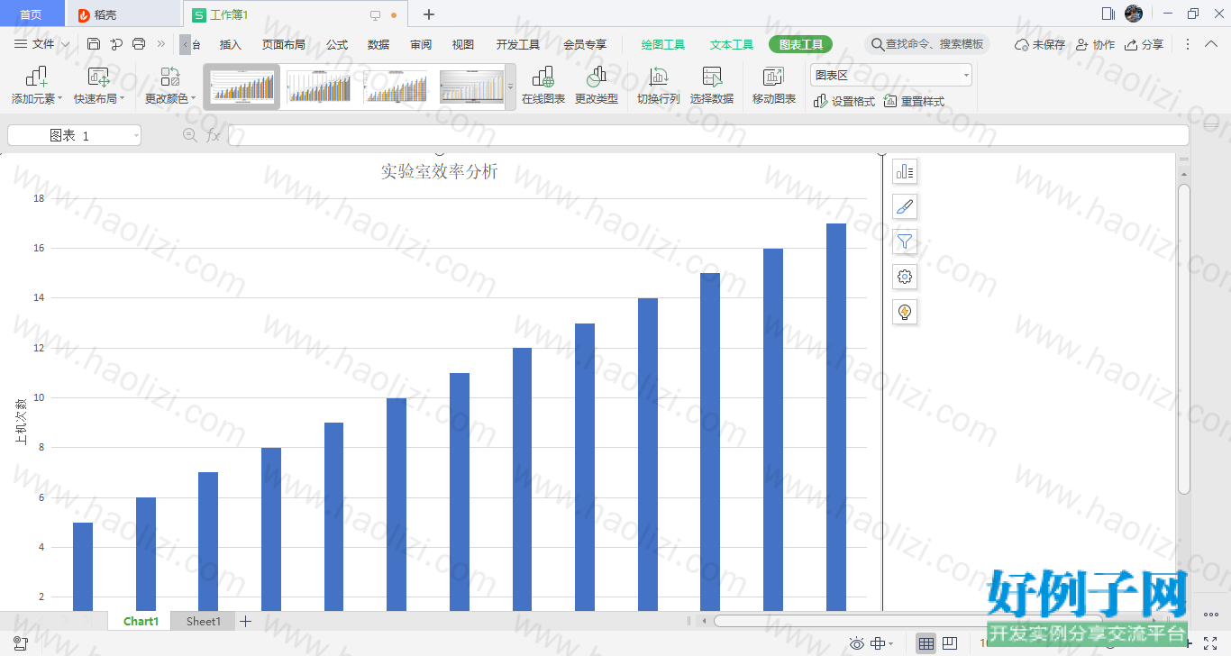Click the chart title 实验室效率分析
The image size is (1231, 656).
point(439,171)
